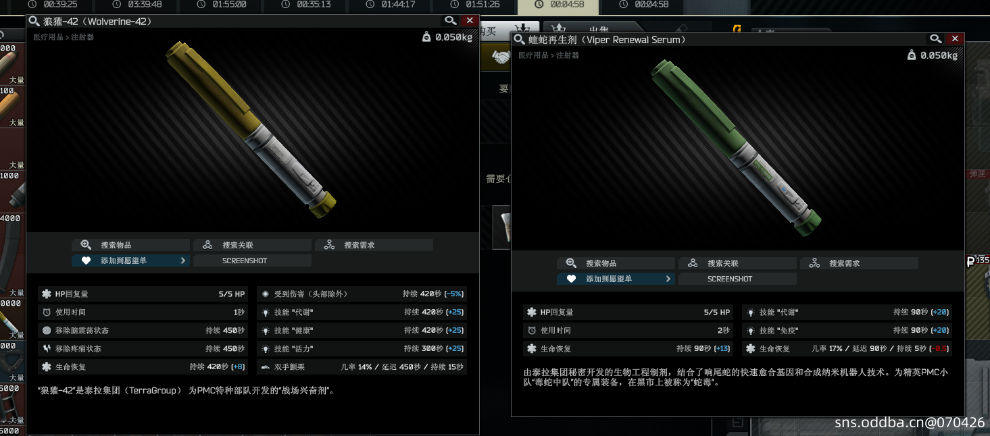Select the 03:39:48 trader timer tab
The image size is (990, 436).
point(138,5)
